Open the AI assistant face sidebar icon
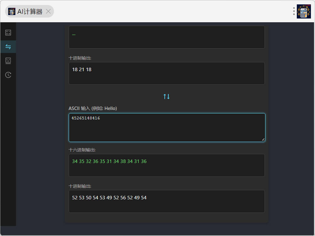Screen dimensions: 315x236 8,60
